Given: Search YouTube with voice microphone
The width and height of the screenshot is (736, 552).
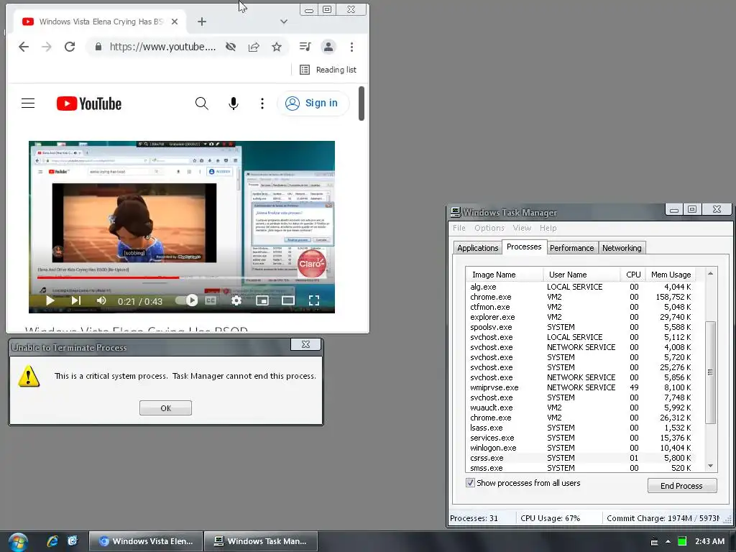Looking at the screenshot, I should [x=234, y=103].
